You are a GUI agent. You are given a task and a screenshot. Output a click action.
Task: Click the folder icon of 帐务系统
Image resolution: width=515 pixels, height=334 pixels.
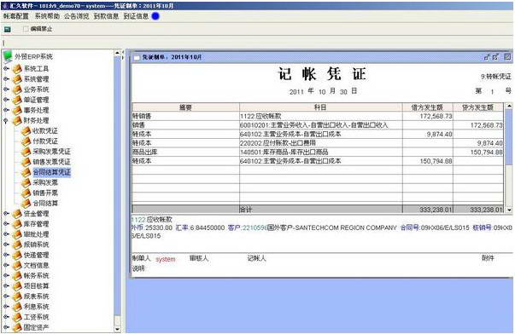point(17,276)
